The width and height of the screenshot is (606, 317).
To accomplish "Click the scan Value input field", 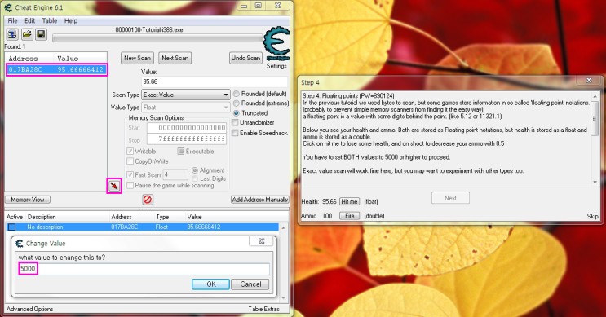I will (x=215, y=81).
